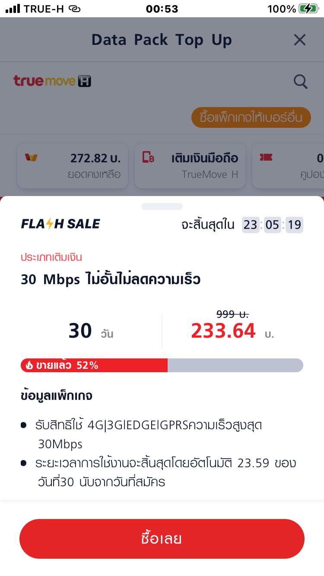This screenshot has width=324, height=576.
Task: Tap the ขายแล้ว 52% progress bar
Action: 162,365
